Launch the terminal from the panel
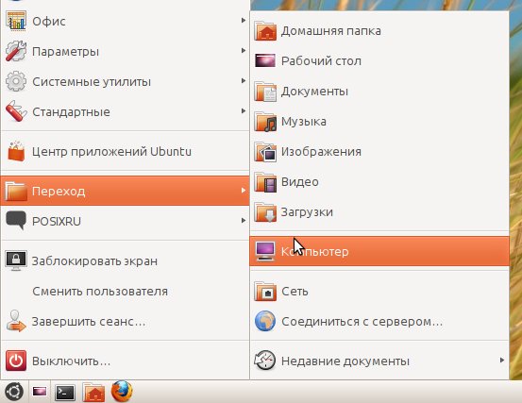The width and height of the screenshot is (522, 403). pos(65,393)
